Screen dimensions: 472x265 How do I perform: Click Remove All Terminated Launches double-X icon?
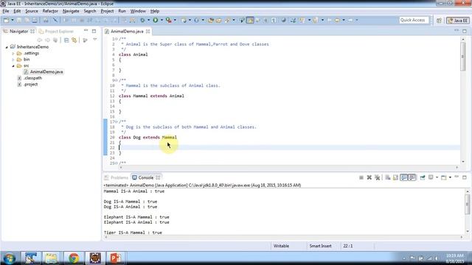[x=377, y=177]
